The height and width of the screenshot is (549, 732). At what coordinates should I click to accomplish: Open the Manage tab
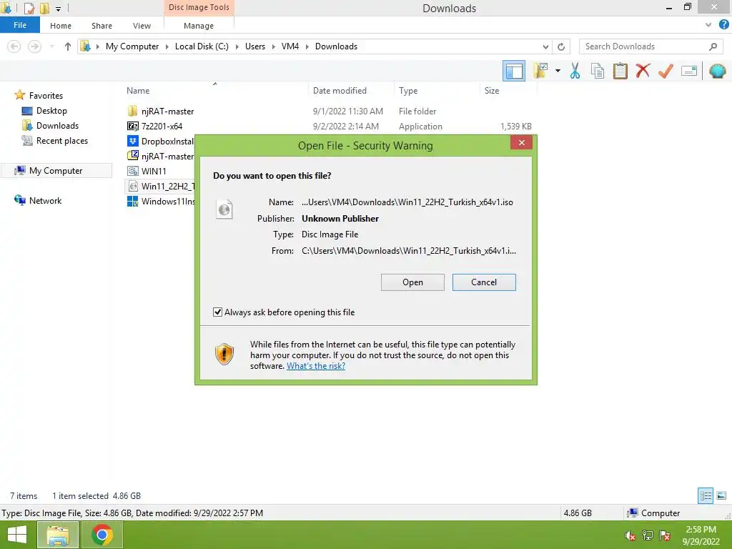tap(199, 26)
